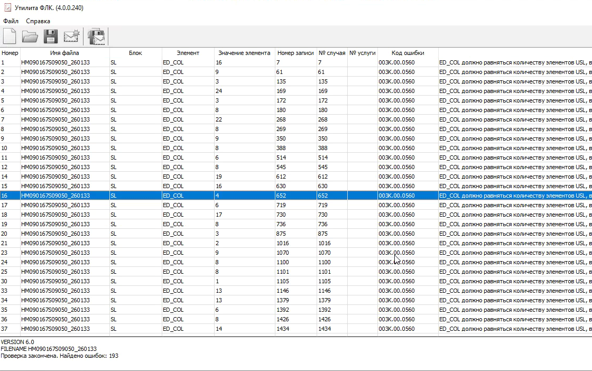Sort by the Имя файла column header

[64, 53]
